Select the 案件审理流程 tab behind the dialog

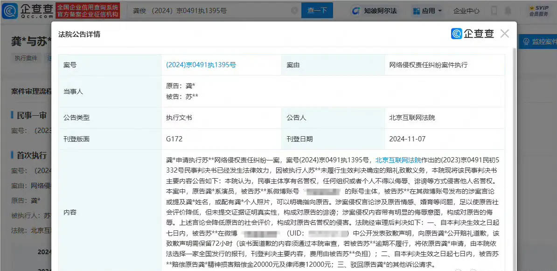[x=31, y=91]
